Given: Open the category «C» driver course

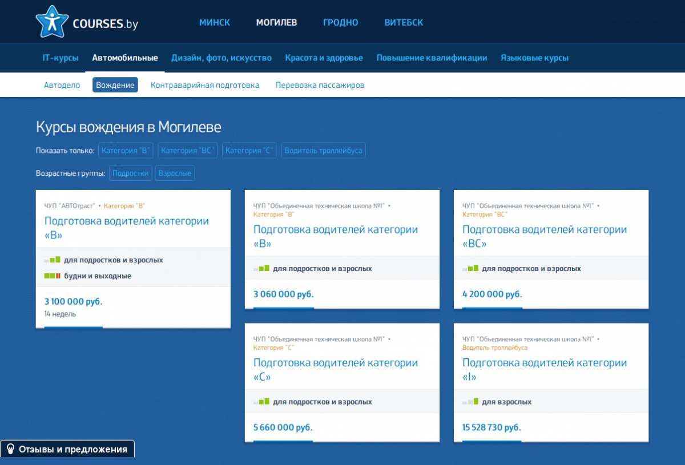Looking at the screenshot, I should [x=336, y=369].
